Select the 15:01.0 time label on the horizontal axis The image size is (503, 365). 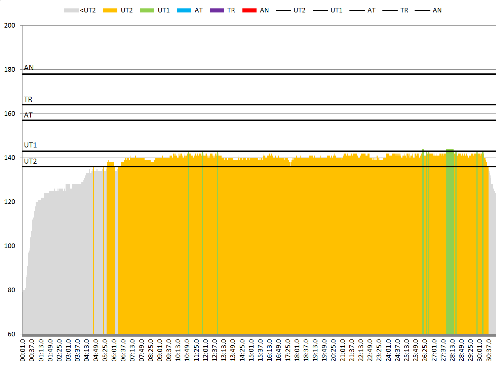pos(251,350)
